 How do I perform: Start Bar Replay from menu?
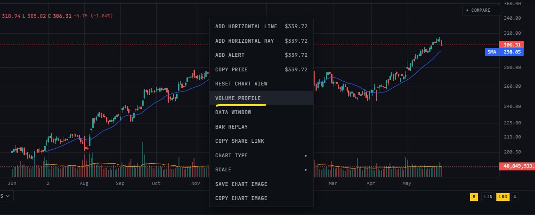click(x=261, y=127)
